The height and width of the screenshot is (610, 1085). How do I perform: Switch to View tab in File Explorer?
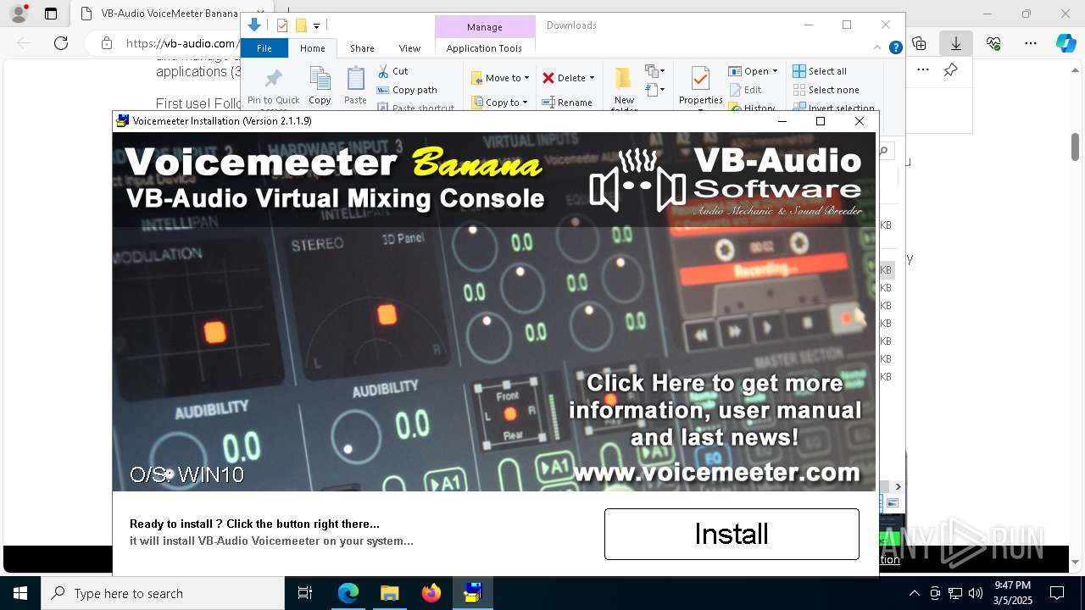(x=409, y=48)
